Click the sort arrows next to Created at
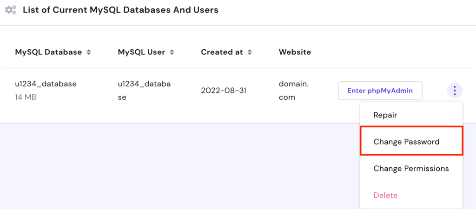 (x=250, y=52)
